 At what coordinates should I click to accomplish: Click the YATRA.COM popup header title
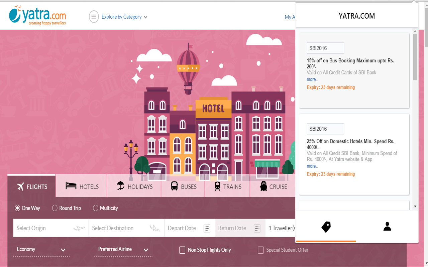point(357,16)
